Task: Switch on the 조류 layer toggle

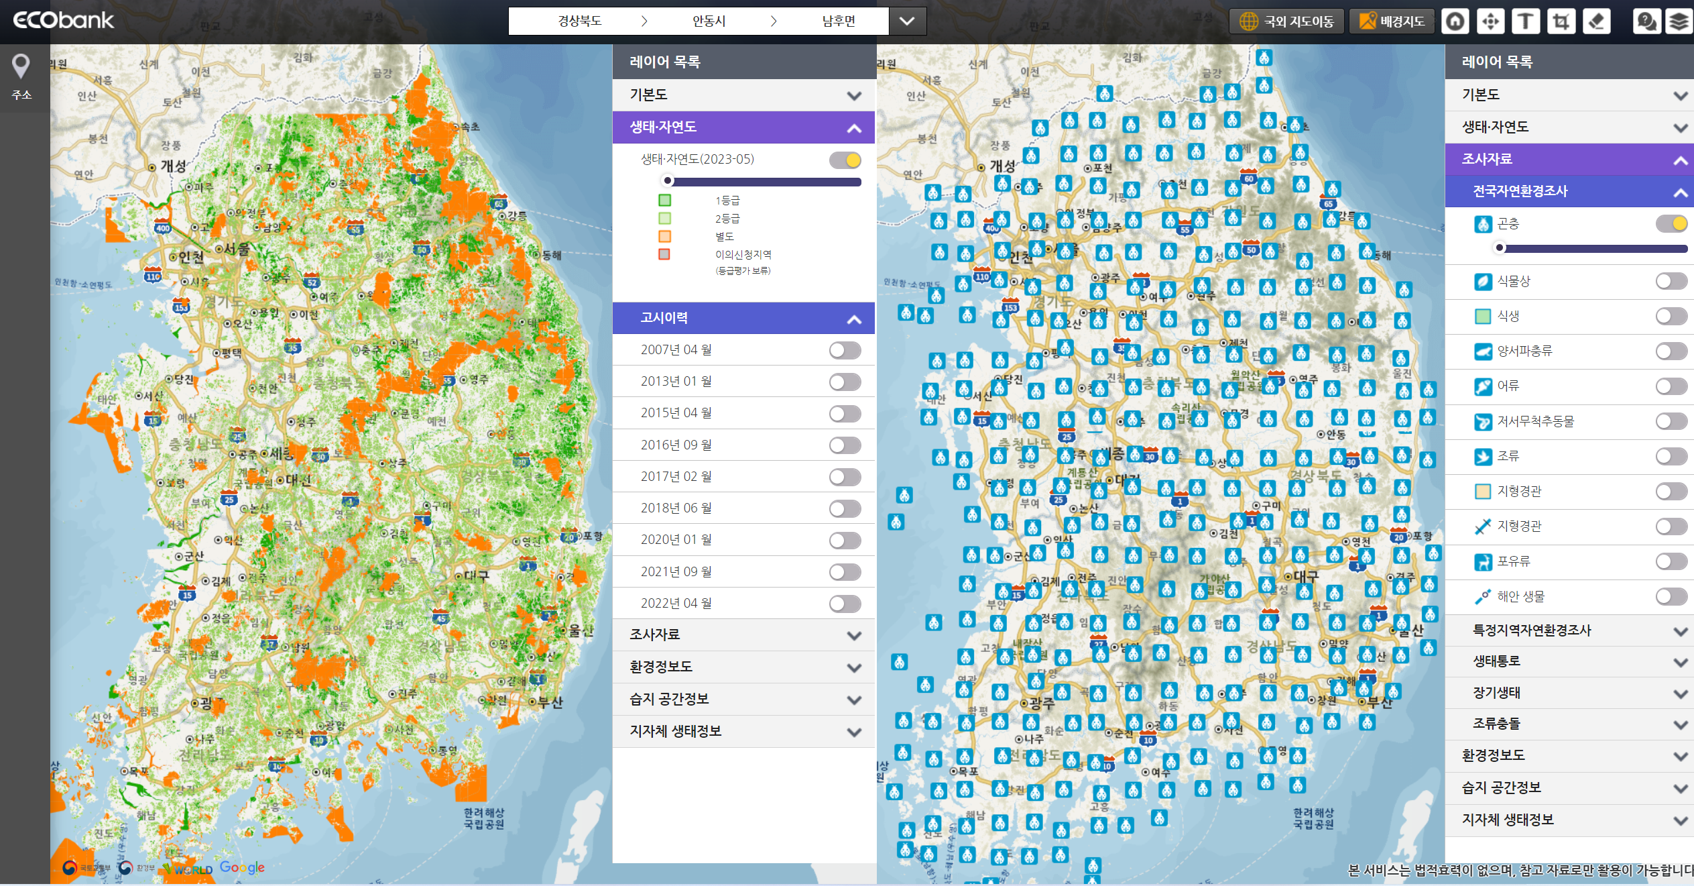Action: [1671, 457]
